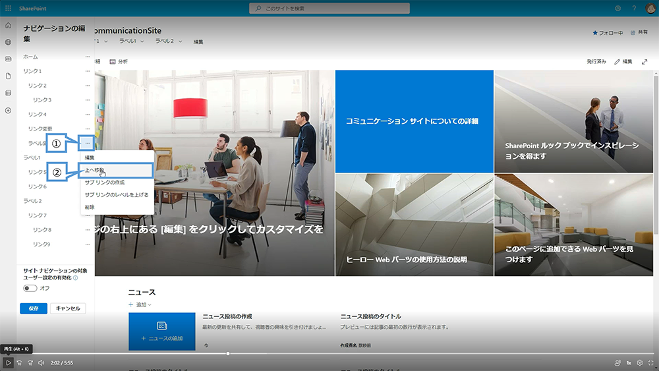Skip video forward 10 seconds
659x371 pixels.
pos(30,362)
